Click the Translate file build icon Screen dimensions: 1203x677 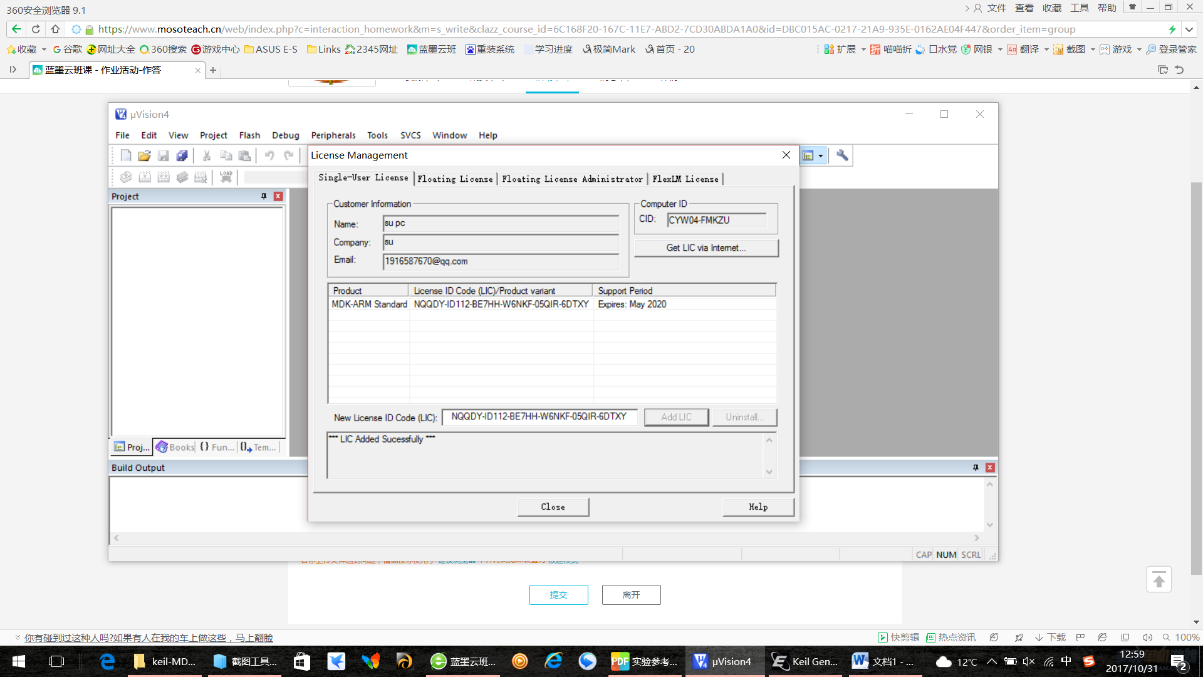(x=126, y=177)
